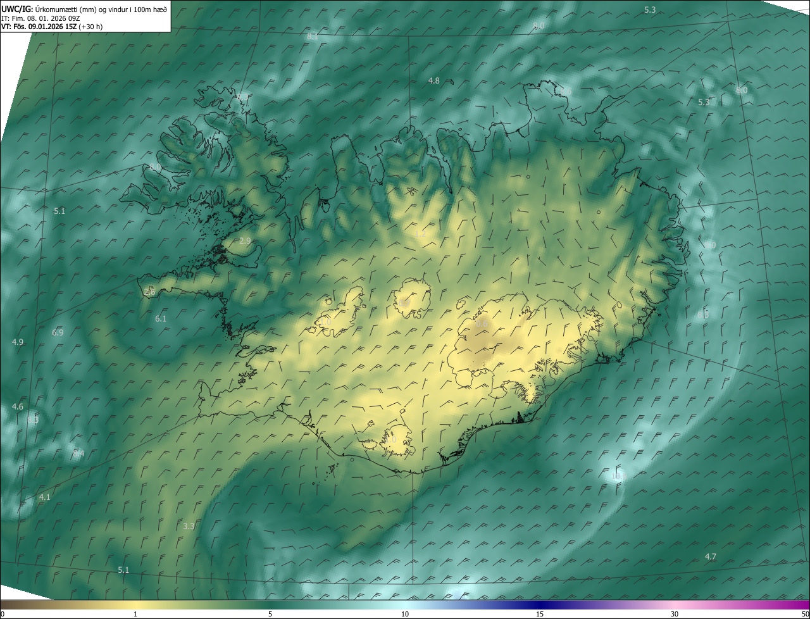
Task: Click the value label 4.9 on the map
Action: [x=18, y=342]
